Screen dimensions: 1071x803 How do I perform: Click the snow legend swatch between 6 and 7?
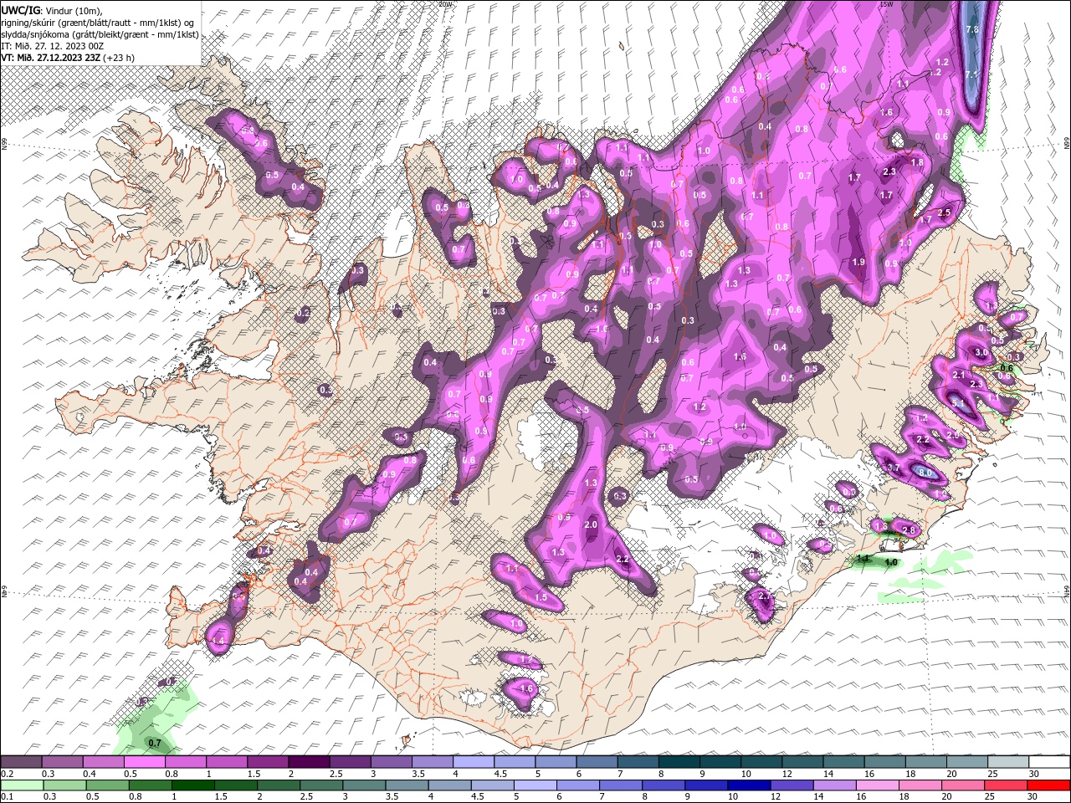(597, 762)
